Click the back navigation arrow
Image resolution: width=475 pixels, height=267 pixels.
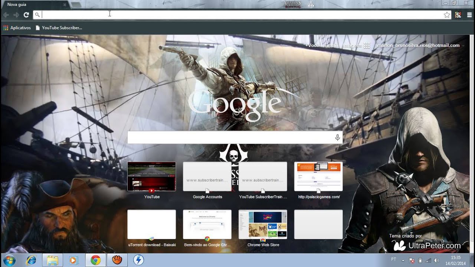6,15
